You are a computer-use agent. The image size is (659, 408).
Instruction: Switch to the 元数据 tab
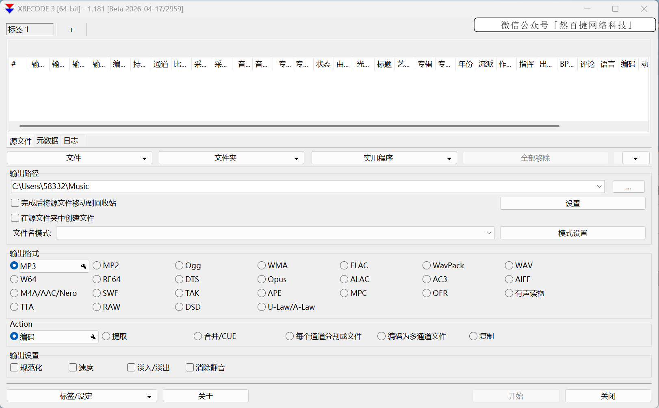[47, 141]
